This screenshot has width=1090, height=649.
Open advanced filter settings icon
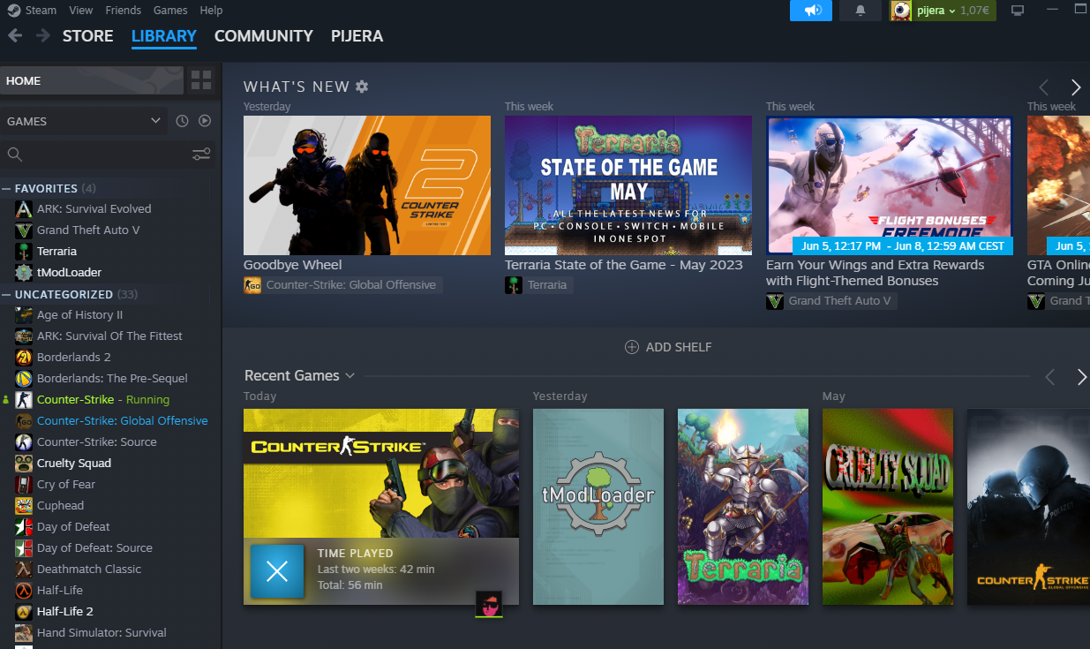(201, 155)
